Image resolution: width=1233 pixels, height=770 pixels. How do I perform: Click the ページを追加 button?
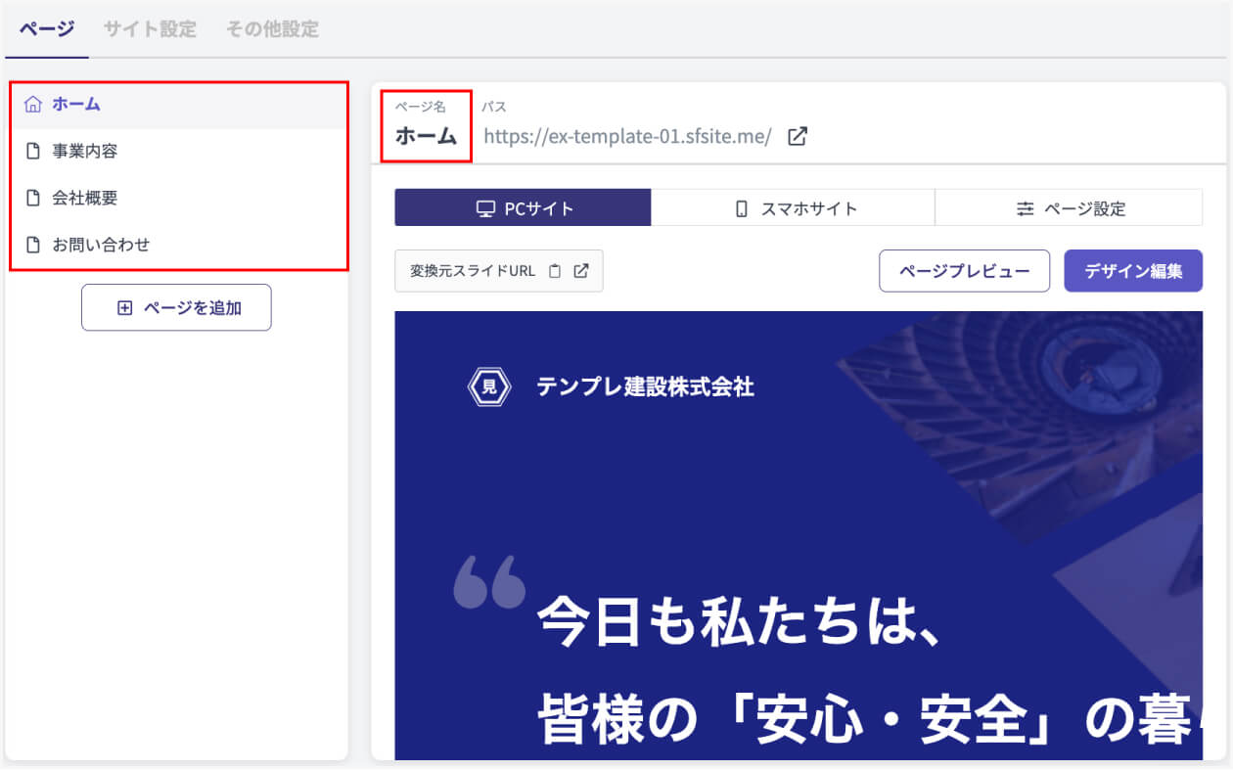[176, 308]
